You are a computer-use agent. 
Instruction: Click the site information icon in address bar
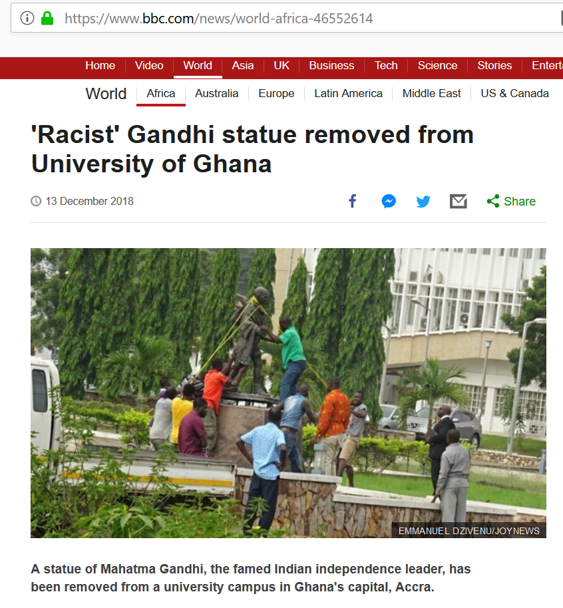(x=27, y=18)
